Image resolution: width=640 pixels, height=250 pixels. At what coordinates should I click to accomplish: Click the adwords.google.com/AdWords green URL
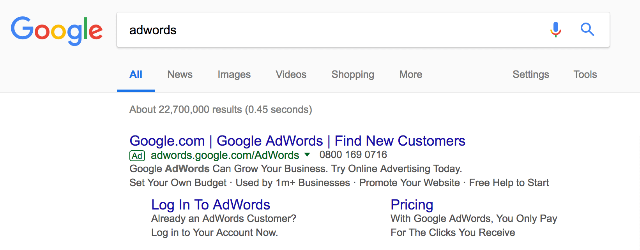tap(225, 155)
